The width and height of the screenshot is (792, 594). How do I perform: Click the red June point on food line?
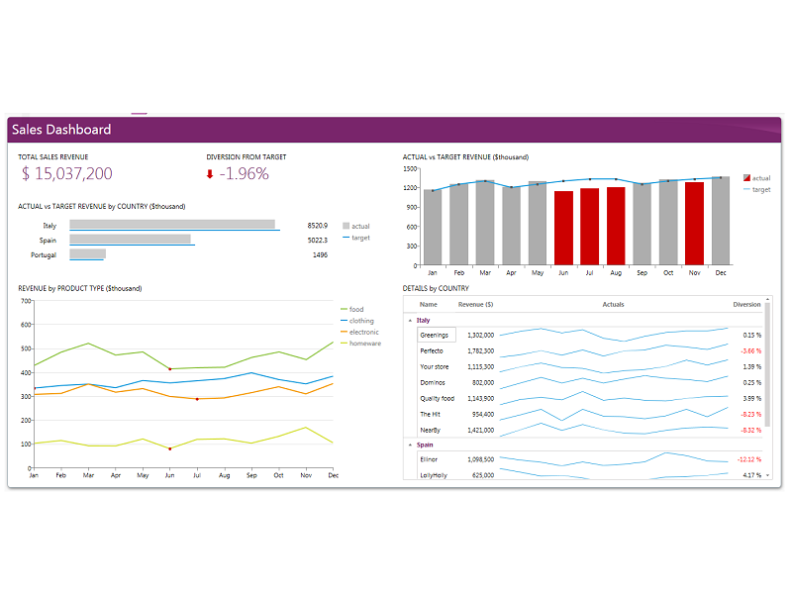[x=170, y=369]
